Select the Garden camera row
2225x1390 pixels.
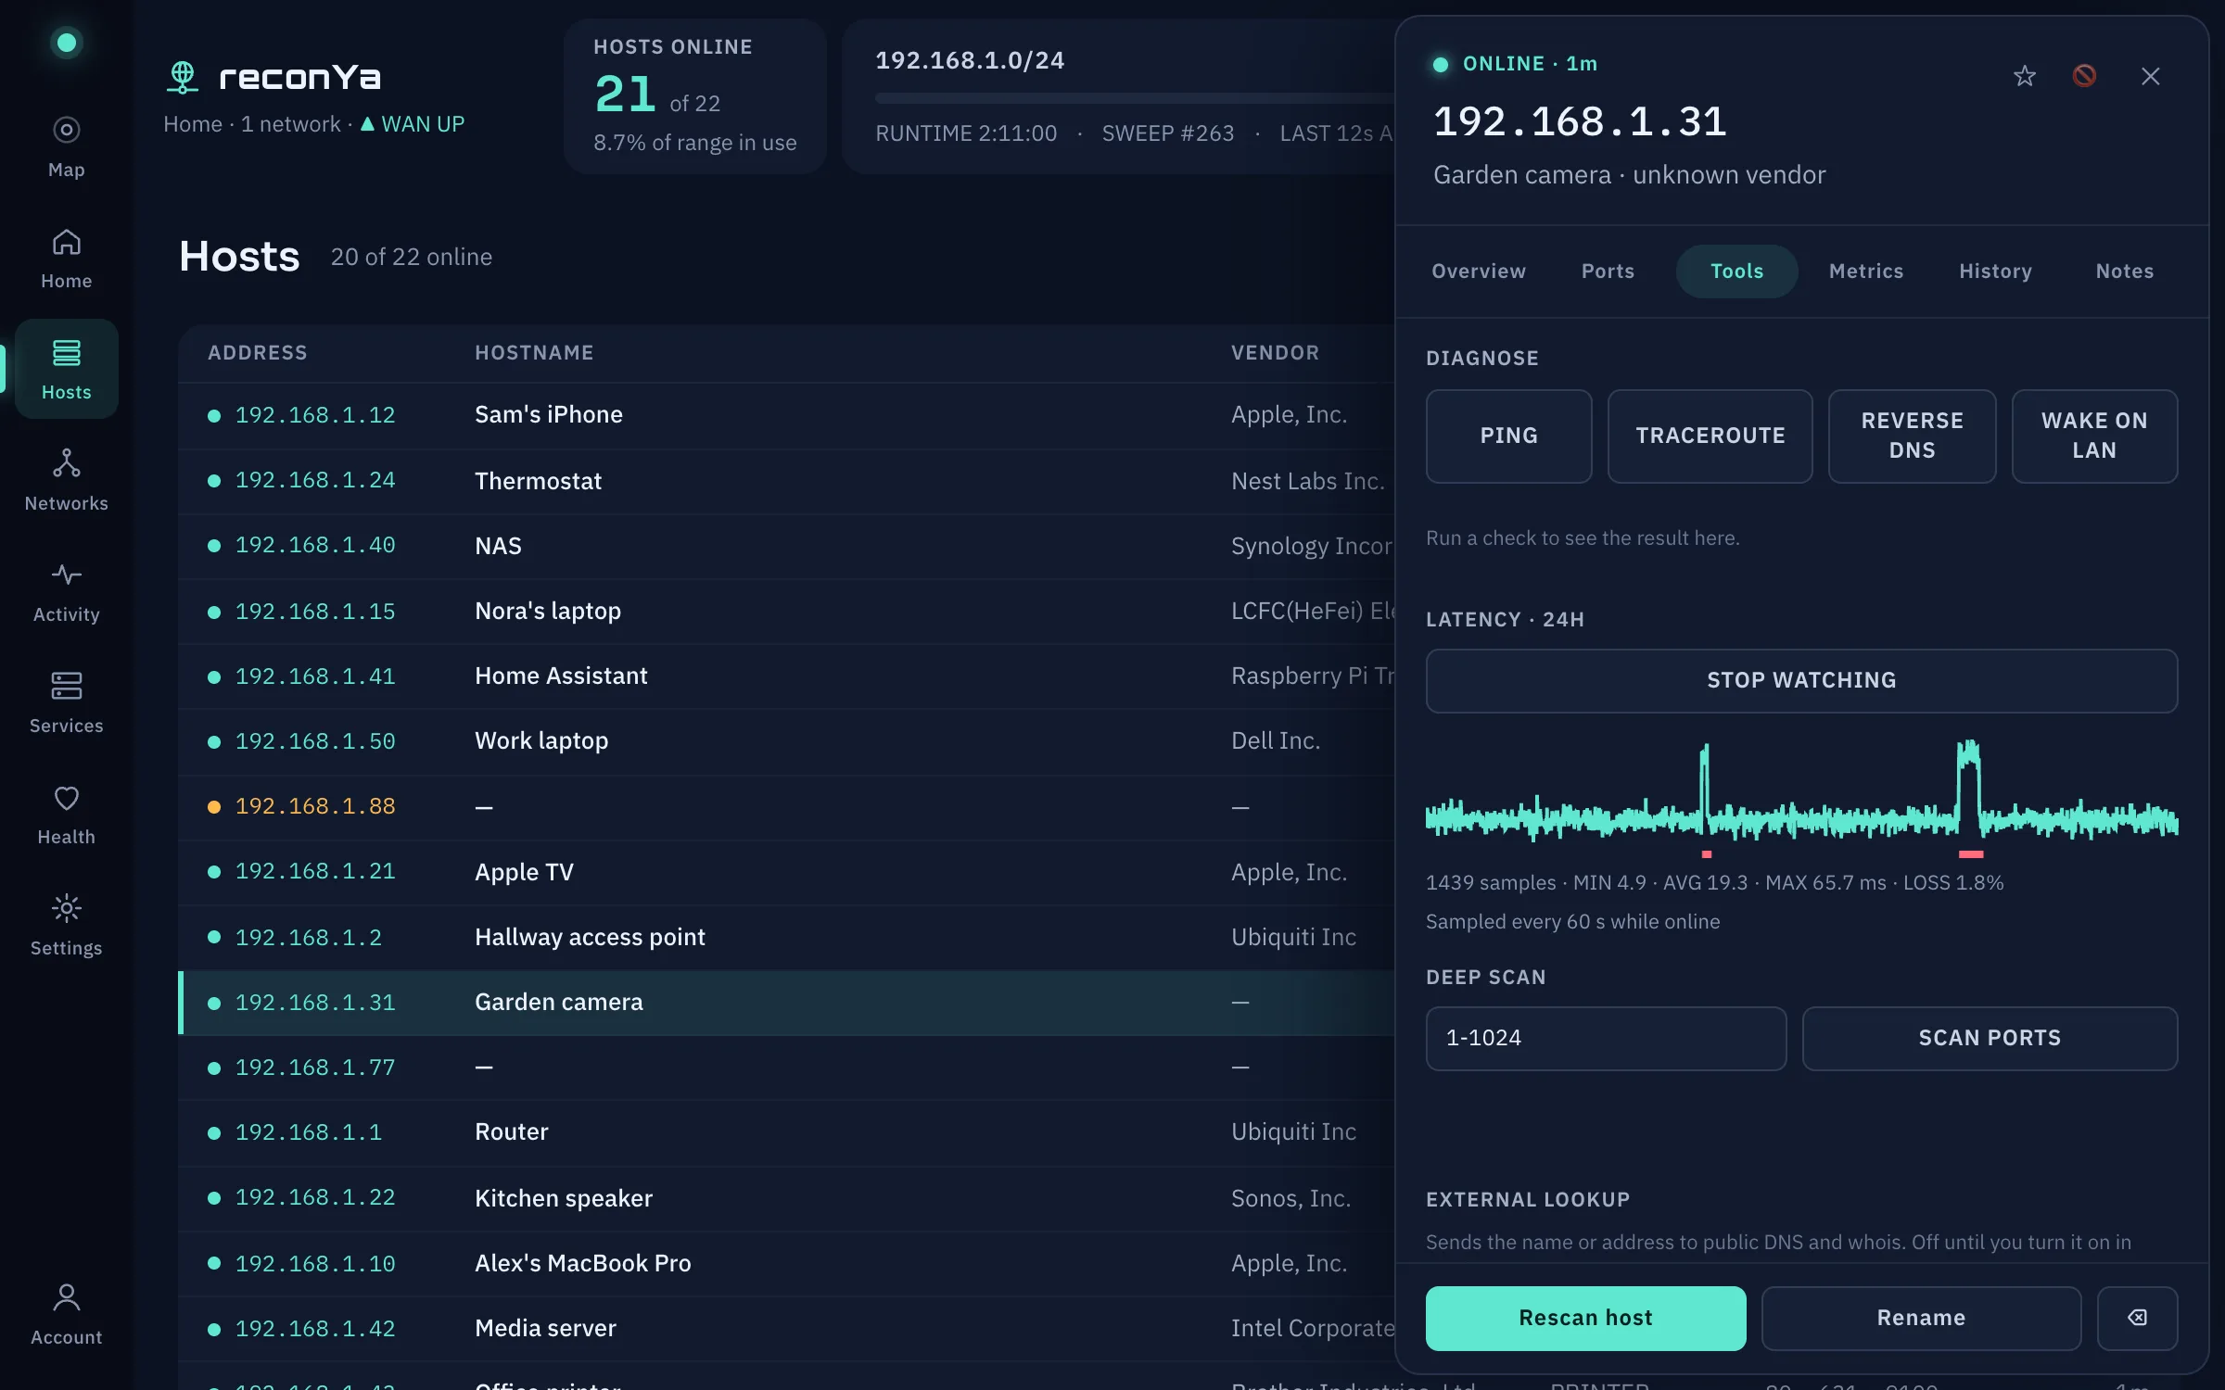pos(786,1003)
